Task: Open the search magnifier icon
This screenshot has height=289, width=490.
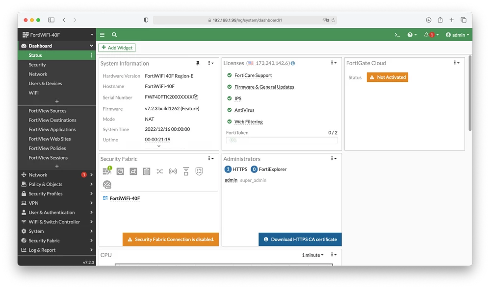Action: [114, 35]
